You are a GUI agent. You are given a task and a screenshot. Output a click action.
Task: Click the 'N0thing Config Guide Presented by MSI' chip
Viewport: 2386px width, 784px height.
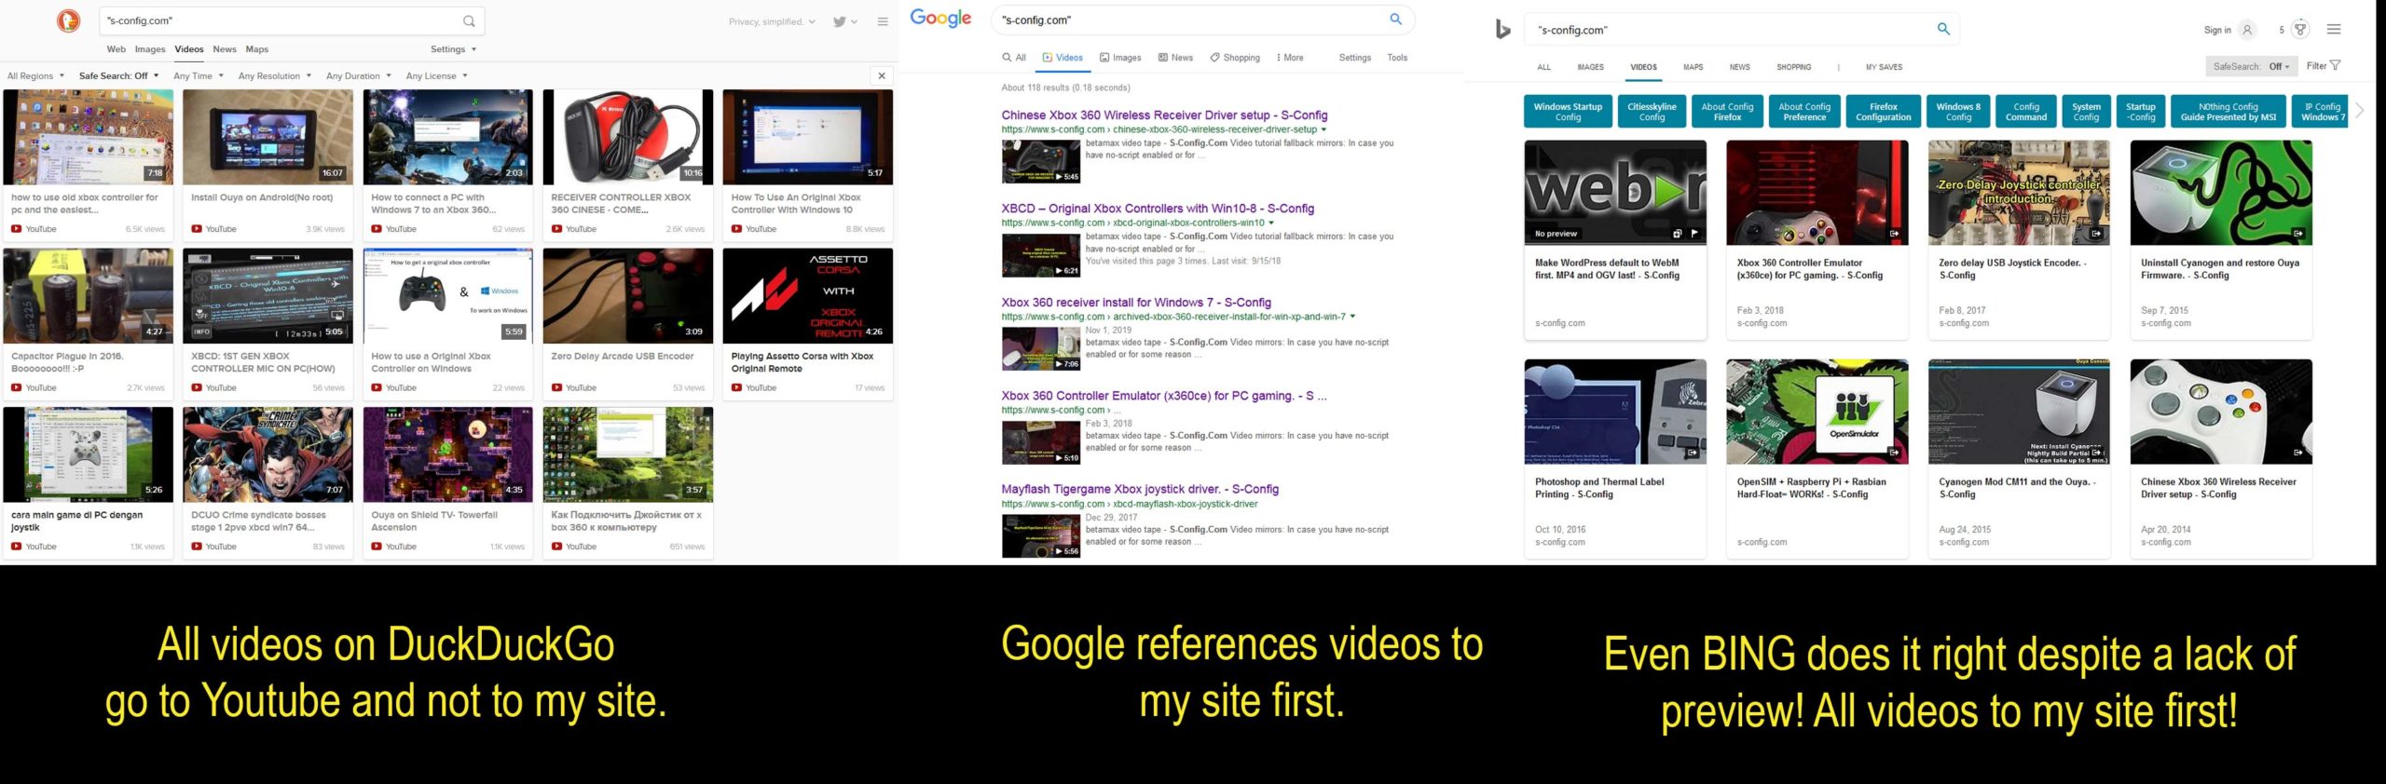point(2228,112)
